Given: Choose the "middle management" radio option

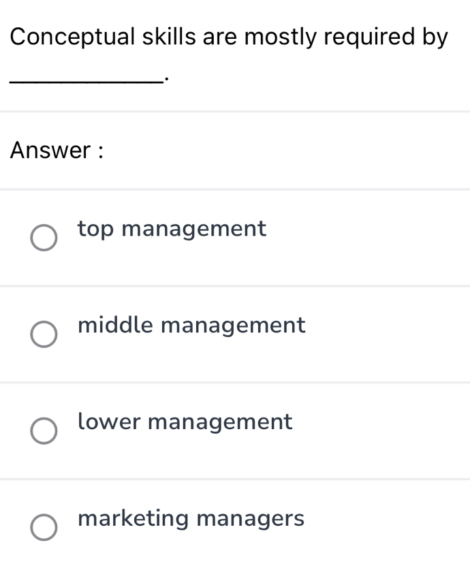Looking at the screenshot, I should (44, 334).
